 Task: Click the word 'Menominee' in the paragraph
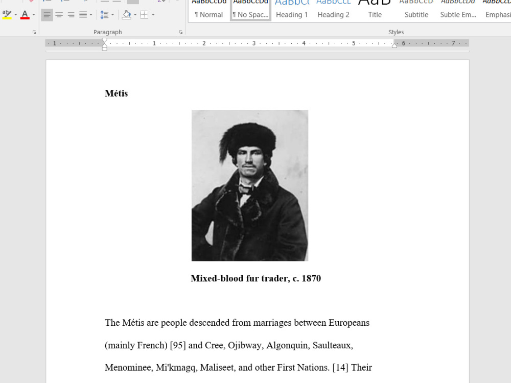[x=128, y=367]
